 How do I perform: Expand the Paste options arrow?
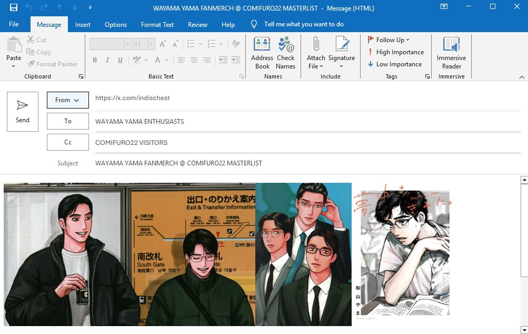tap(14, 66)
